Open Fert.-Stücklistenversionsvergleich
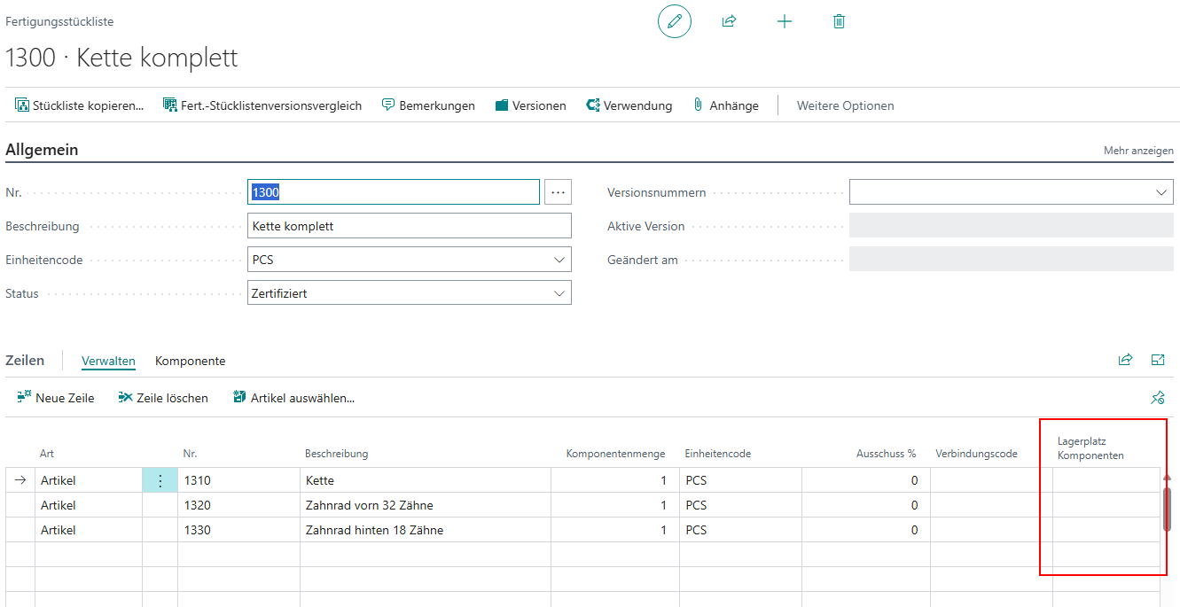 pyautogui.click(x=262, y=105)
